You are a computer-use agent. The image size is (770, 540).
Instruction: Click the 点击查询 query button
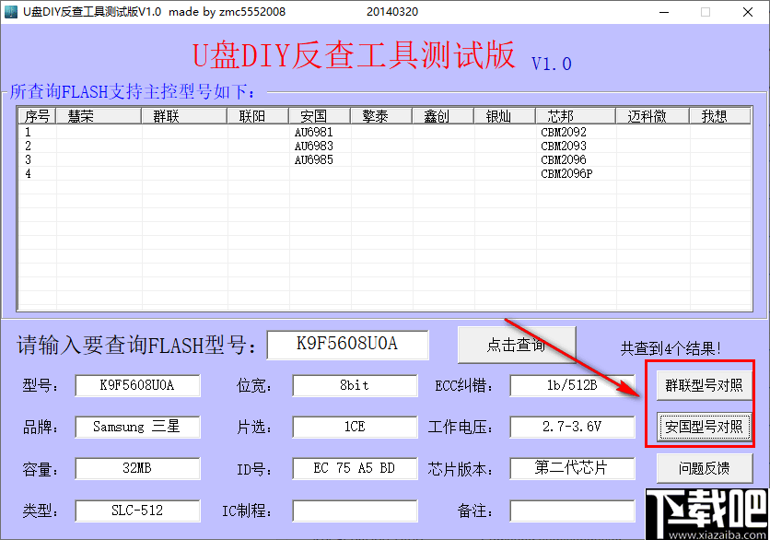click(517, 343)
